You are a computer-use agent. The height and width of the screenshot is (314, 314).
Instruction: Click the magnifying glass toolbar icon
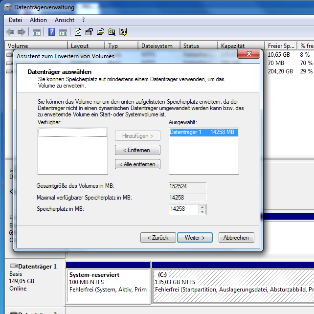[x=112, y=32]
